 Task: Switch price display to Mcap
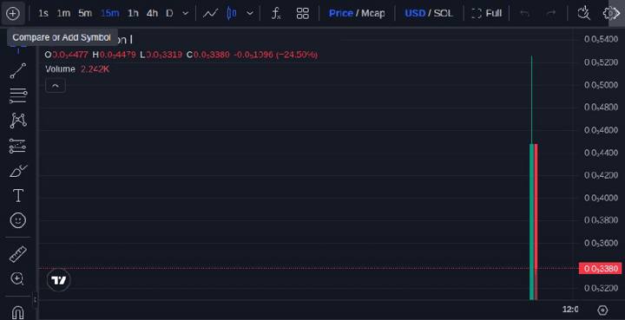pyautogui.click(x=373, y=14)
